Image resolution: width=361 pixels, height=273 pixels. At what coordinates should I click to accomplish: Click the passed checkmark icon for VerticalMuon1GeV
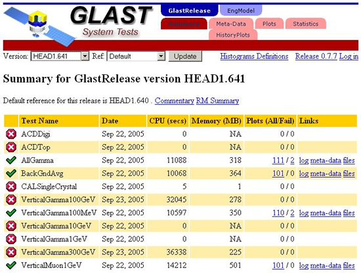coord(11,265)
